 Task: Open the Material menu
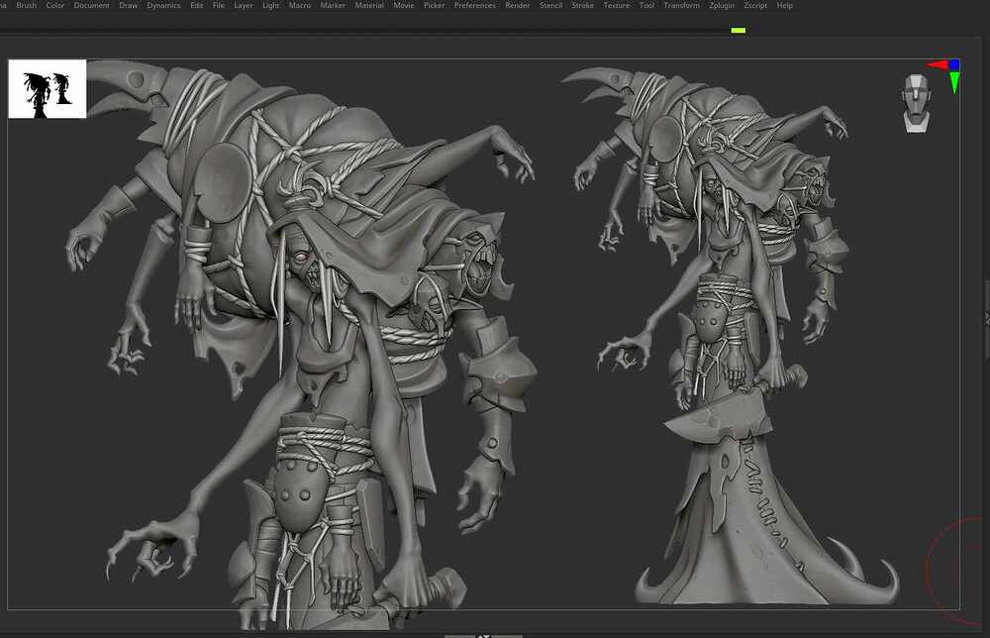(369, 5)
